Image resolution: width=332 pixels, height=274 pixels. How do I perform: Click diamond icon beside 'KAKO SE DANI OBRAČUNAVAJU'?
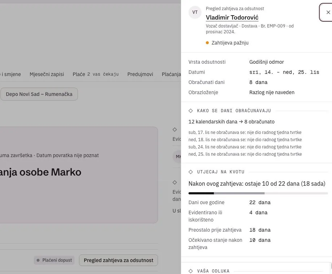(x=191, y=110)
